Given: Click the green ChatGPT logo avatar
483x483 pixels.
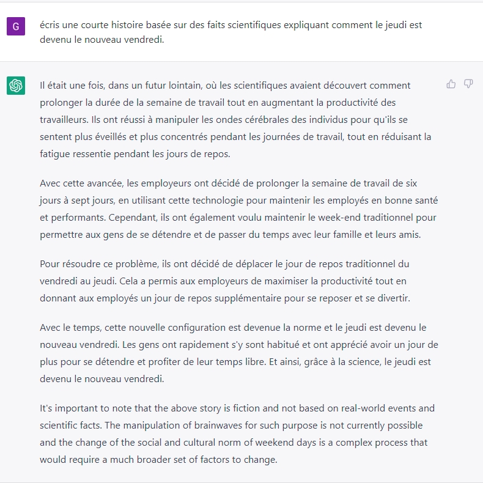Looking at the screenshot, I should click(16, 86).
